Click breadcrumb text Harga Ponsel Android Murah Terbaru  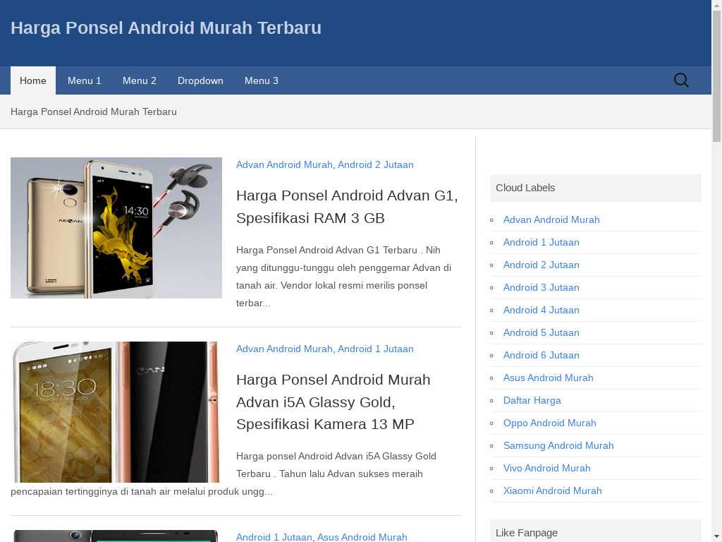point(94,112)
